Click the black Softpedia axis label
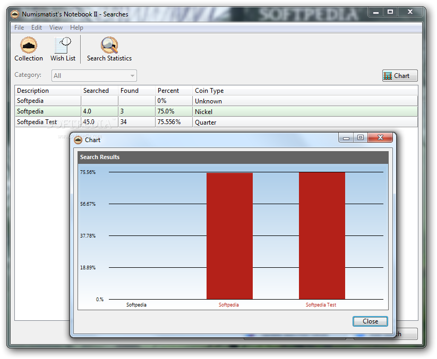Image resolution: width=437 pixels, height=359 pixels. click(x=136, y=305)
